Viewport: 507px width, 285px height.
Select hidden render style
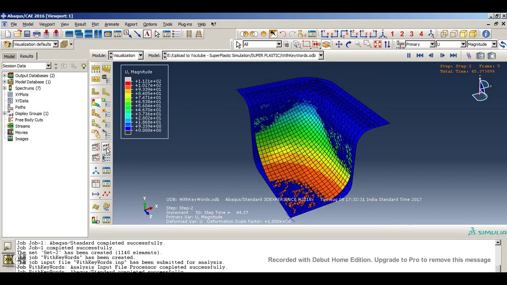[x=454, y=34]
